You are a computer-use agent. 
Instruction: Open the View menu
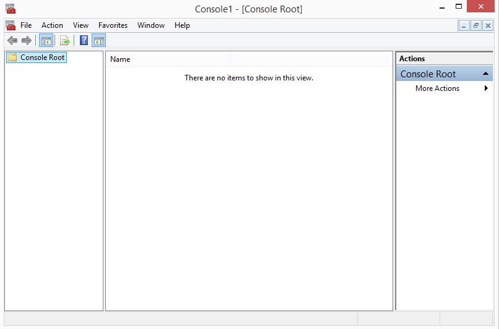80,25
